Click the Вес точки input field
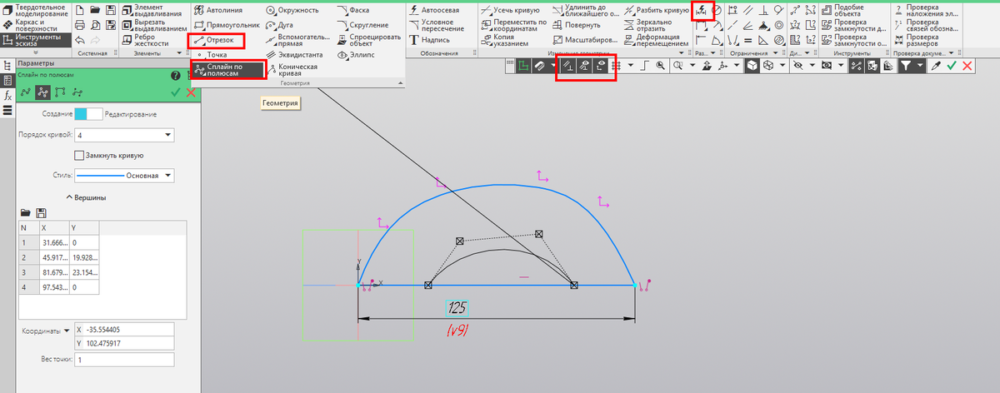The image size is (1000, 393). pos(123,360)
